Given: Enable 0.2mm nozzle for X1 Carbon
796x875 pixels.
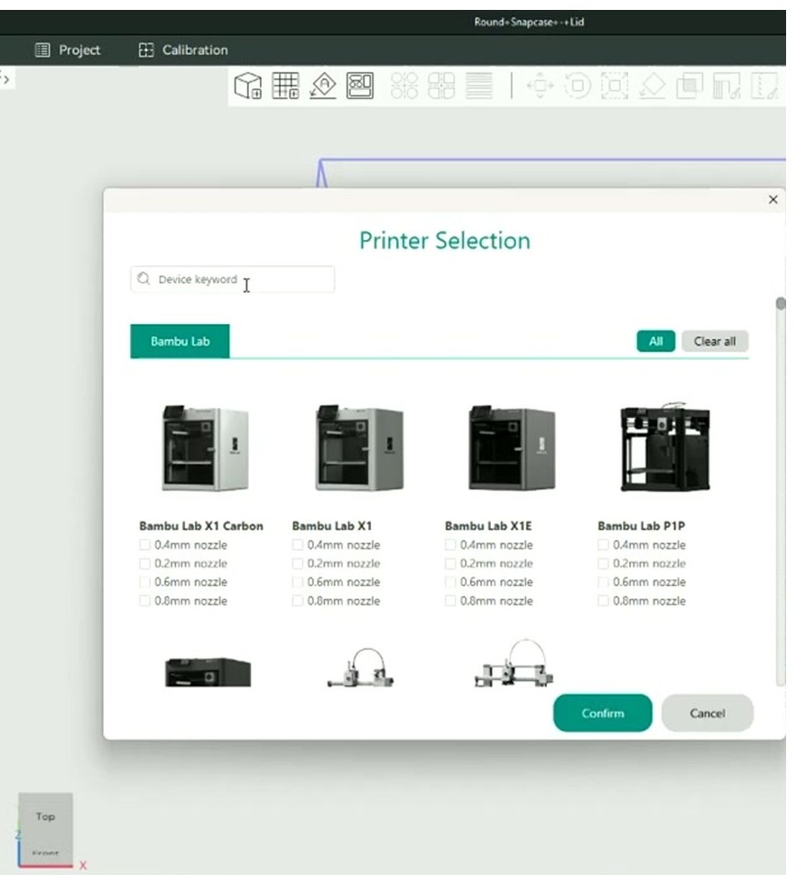Looking at the screenshot, I should pos(144,564).
